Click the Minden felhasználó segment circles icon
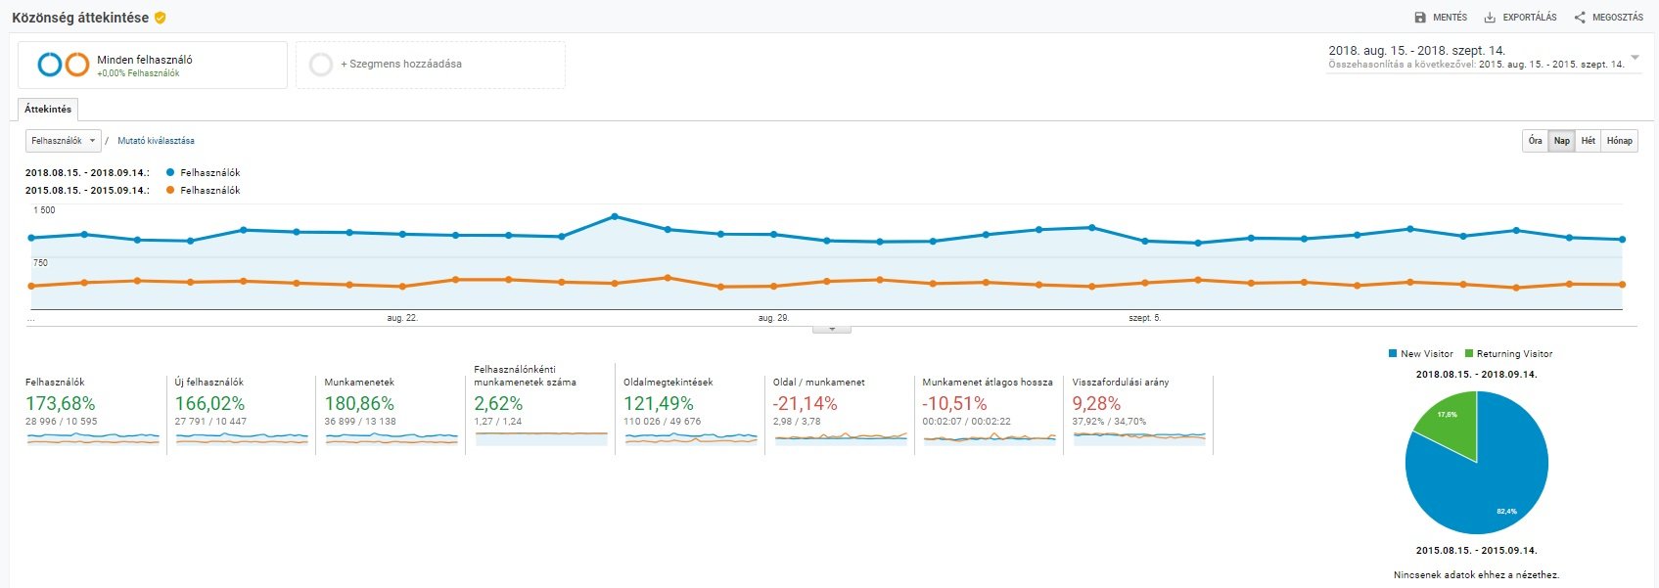The width and height of the screenshot is (1659, 588). pos(63,65)
